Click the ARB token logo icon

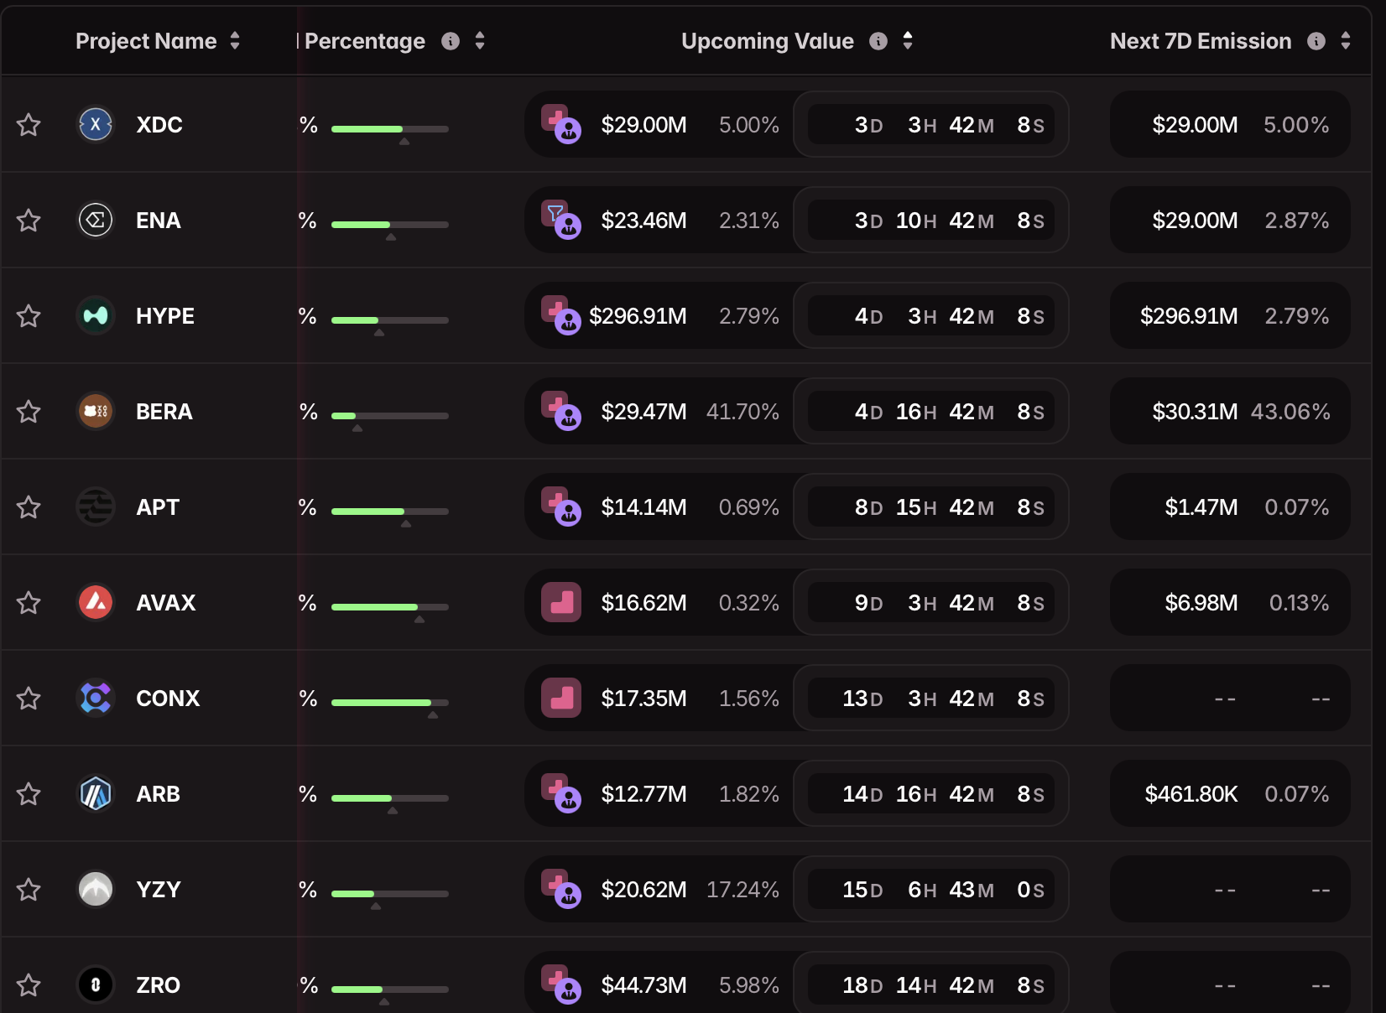pos(96,794)
